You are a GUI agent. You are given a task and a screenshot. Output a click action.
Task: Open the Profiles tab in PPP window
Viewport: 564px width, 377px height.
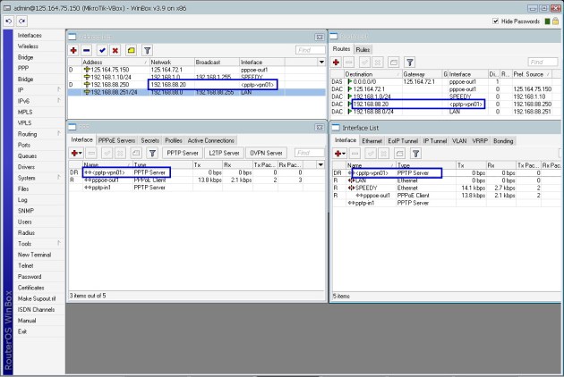click(174, 140)
